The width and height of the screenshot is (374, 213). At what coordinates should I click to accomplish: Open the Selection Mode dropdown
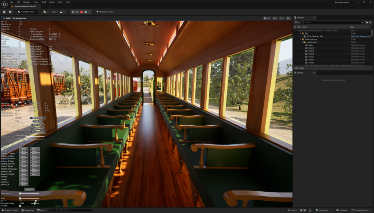click(27, 12)
